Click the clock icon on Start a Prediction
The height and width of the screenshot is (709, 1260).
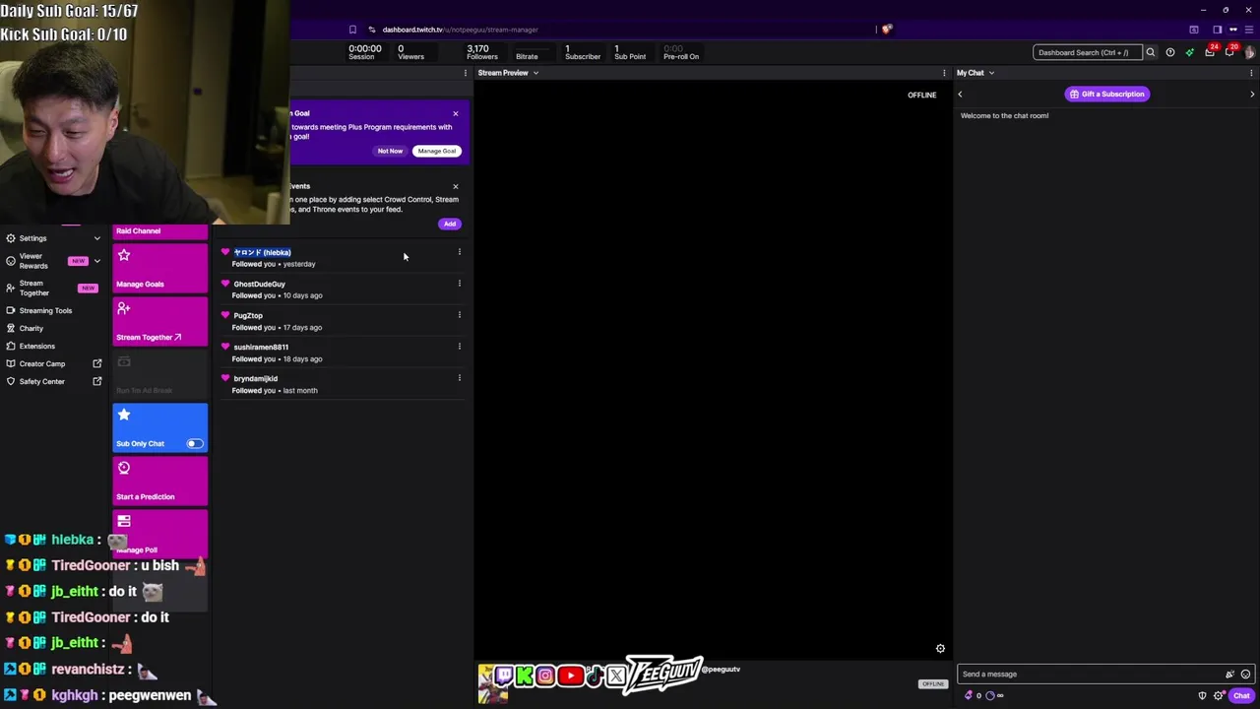pos(124,468)
